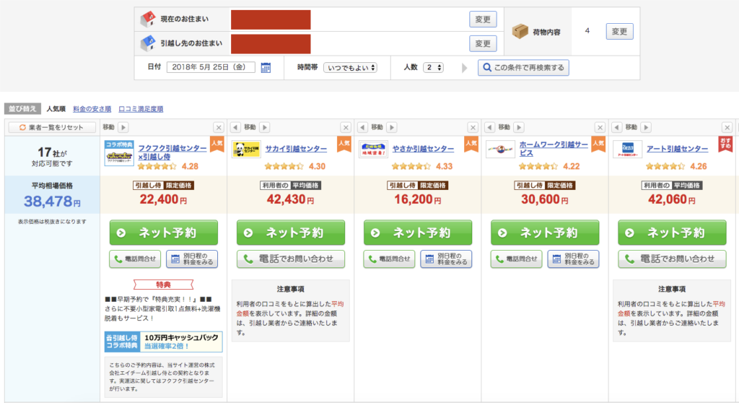Click the 2018年 5月 25日 date field

tap(211, 67)
